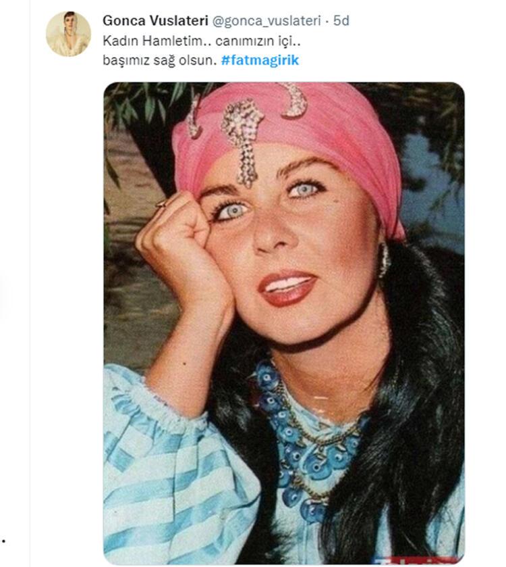Click the dot separator before the timestamp
The width and height of the screenshot is (506, 567).
(327, 21)
